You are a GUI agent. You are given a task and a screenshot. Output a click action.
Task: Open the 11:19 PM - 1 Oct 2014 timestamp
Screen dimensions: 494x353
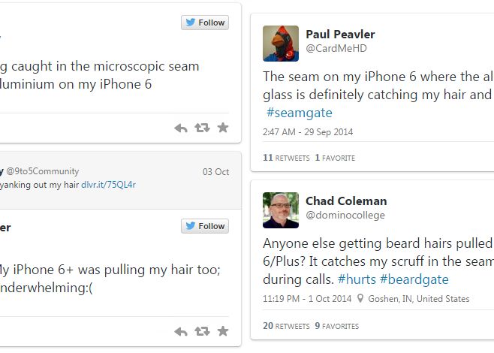point(307,299)
